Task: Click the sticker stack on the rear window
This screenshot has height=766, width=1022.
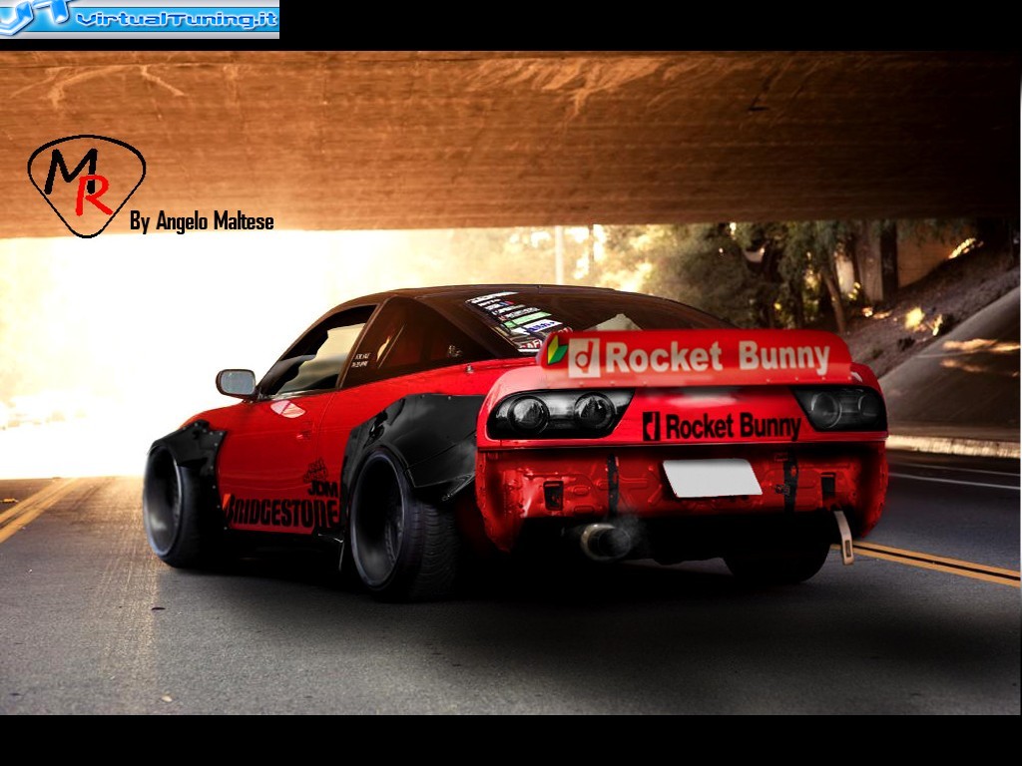Action: 518,320
